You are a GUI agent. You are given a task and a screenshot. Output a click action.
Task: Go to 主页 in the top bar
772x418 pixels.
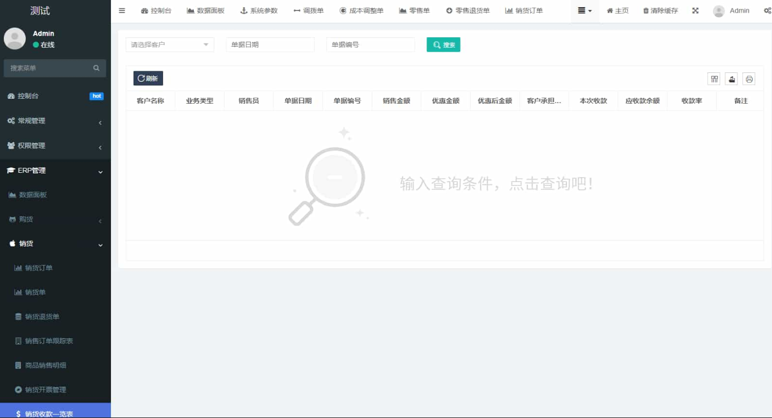click(618, 10)
